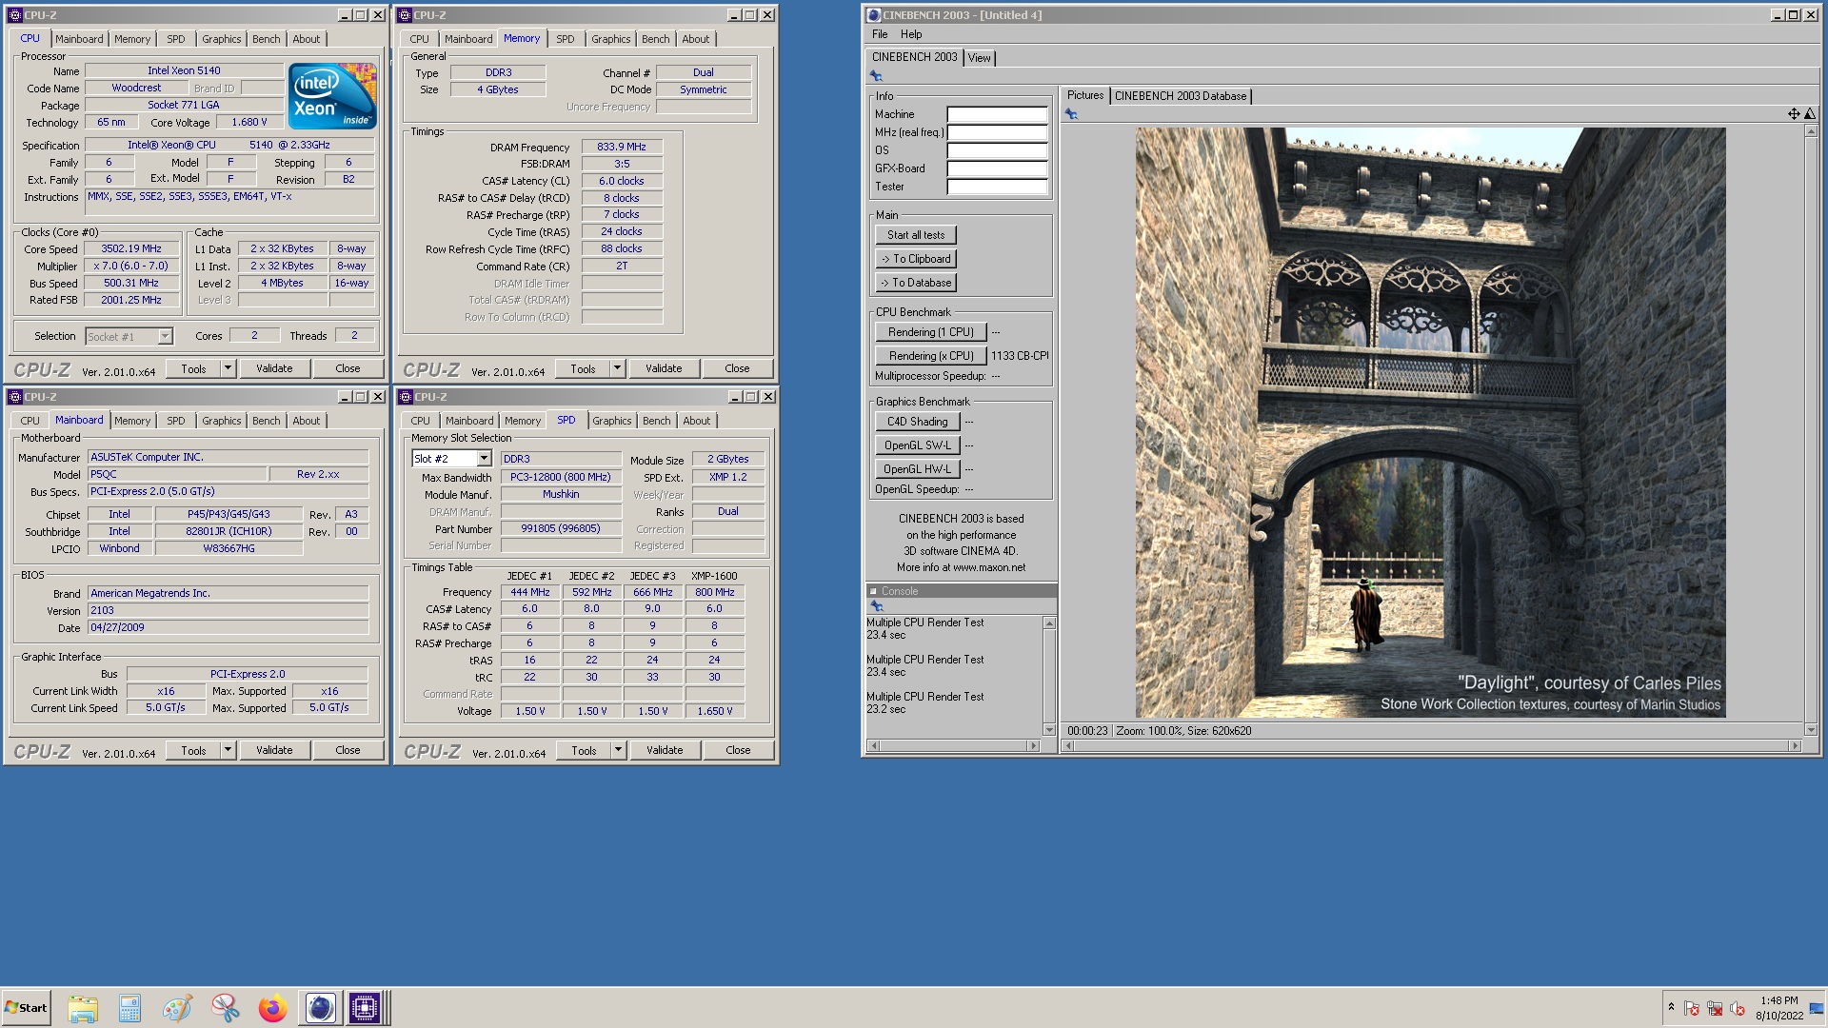Screen dimensions: 1828x1028
Task: Click the Tools button in the Mainboard window
Action: pyautogui.click(x=194, y=750)
